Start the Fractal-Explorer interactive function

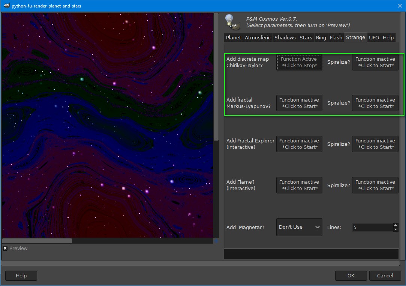click(x=299, y=144)
